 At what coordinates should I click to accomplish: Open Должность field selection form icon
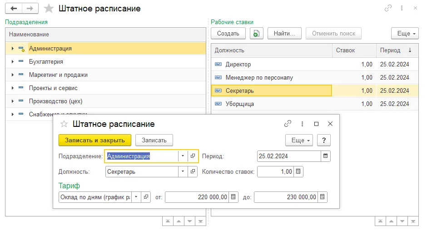[x=193, y=171]
